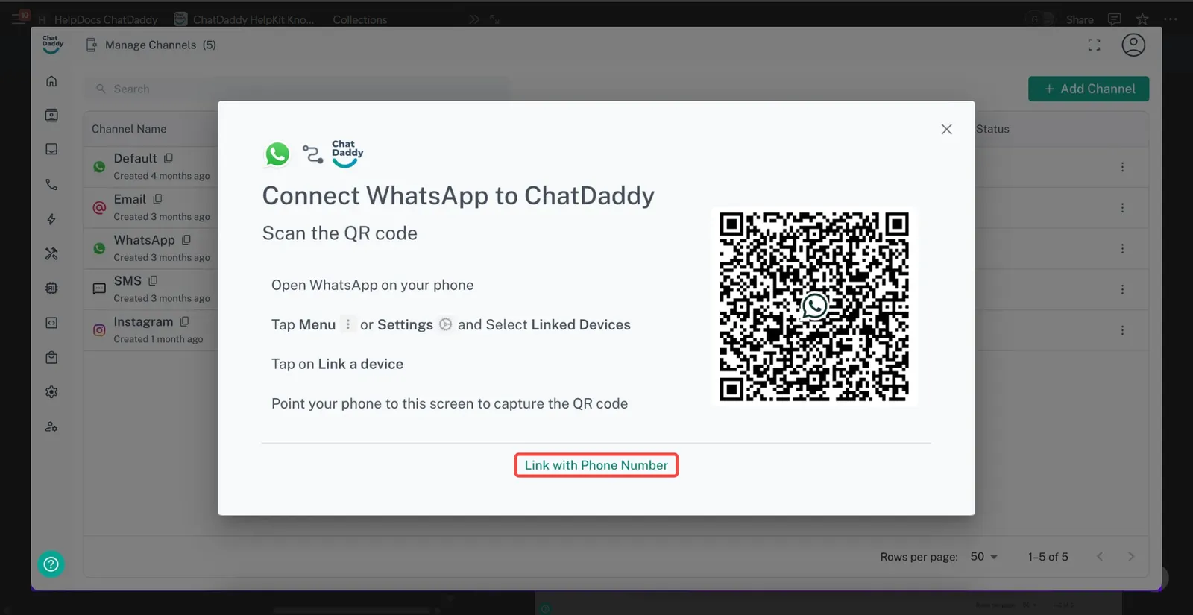The height and width of the screenshot is (615, 1193).
Task: Open the phone calls sidebar icon
Action: [x=51, y=184]
